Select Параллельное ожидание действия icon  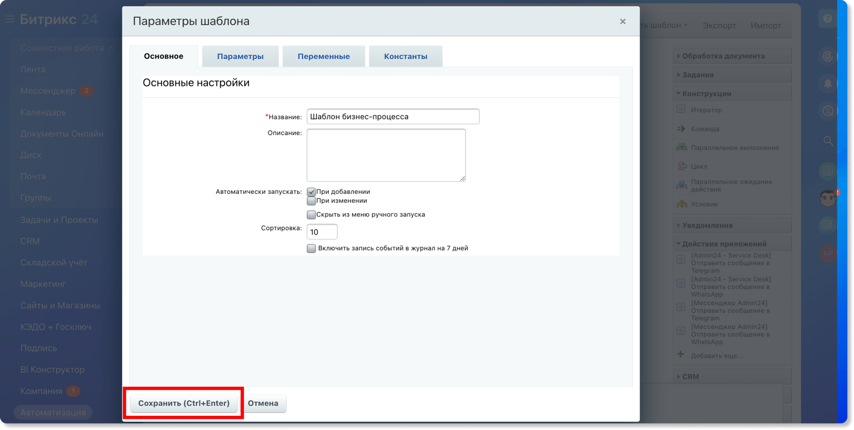(682, 185)
